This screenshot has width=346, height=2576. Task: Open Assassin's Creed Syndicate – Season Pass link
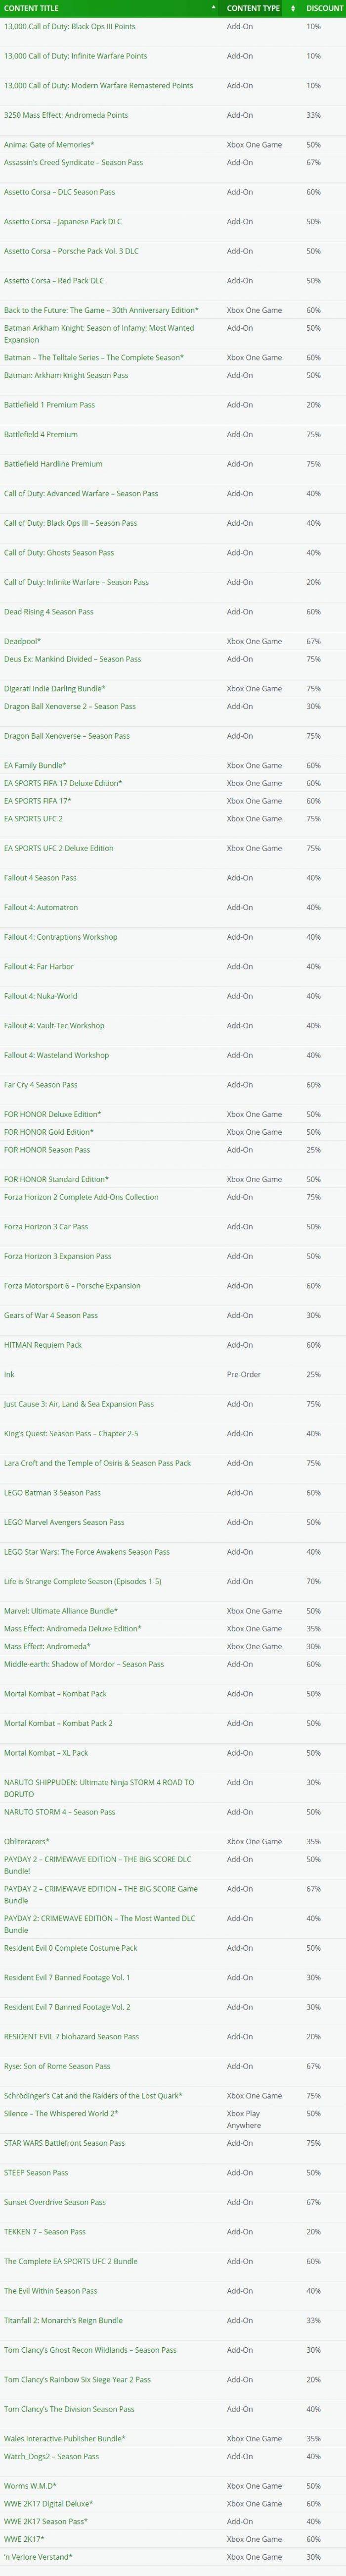pyautogui.click(x=73, y=162)
